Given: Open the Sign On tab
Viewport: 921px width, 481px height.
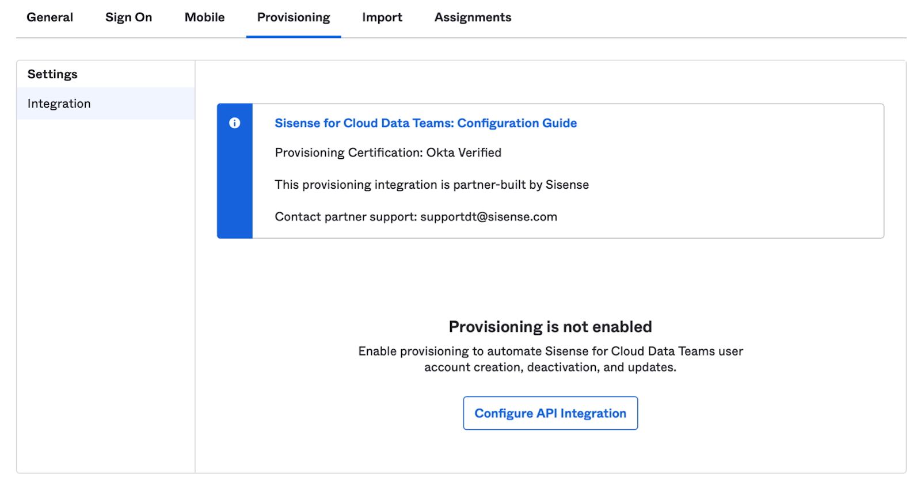Looking at the screenshot, I should pyautogui.click(x=128, y=17).
